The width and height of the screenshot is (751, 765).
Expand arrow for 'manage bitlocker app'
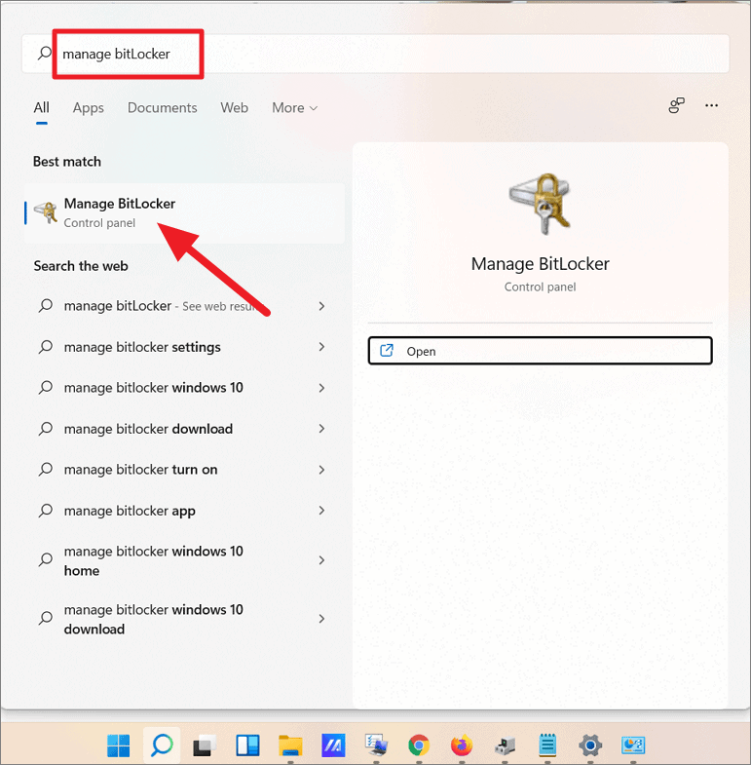[321, 511]
